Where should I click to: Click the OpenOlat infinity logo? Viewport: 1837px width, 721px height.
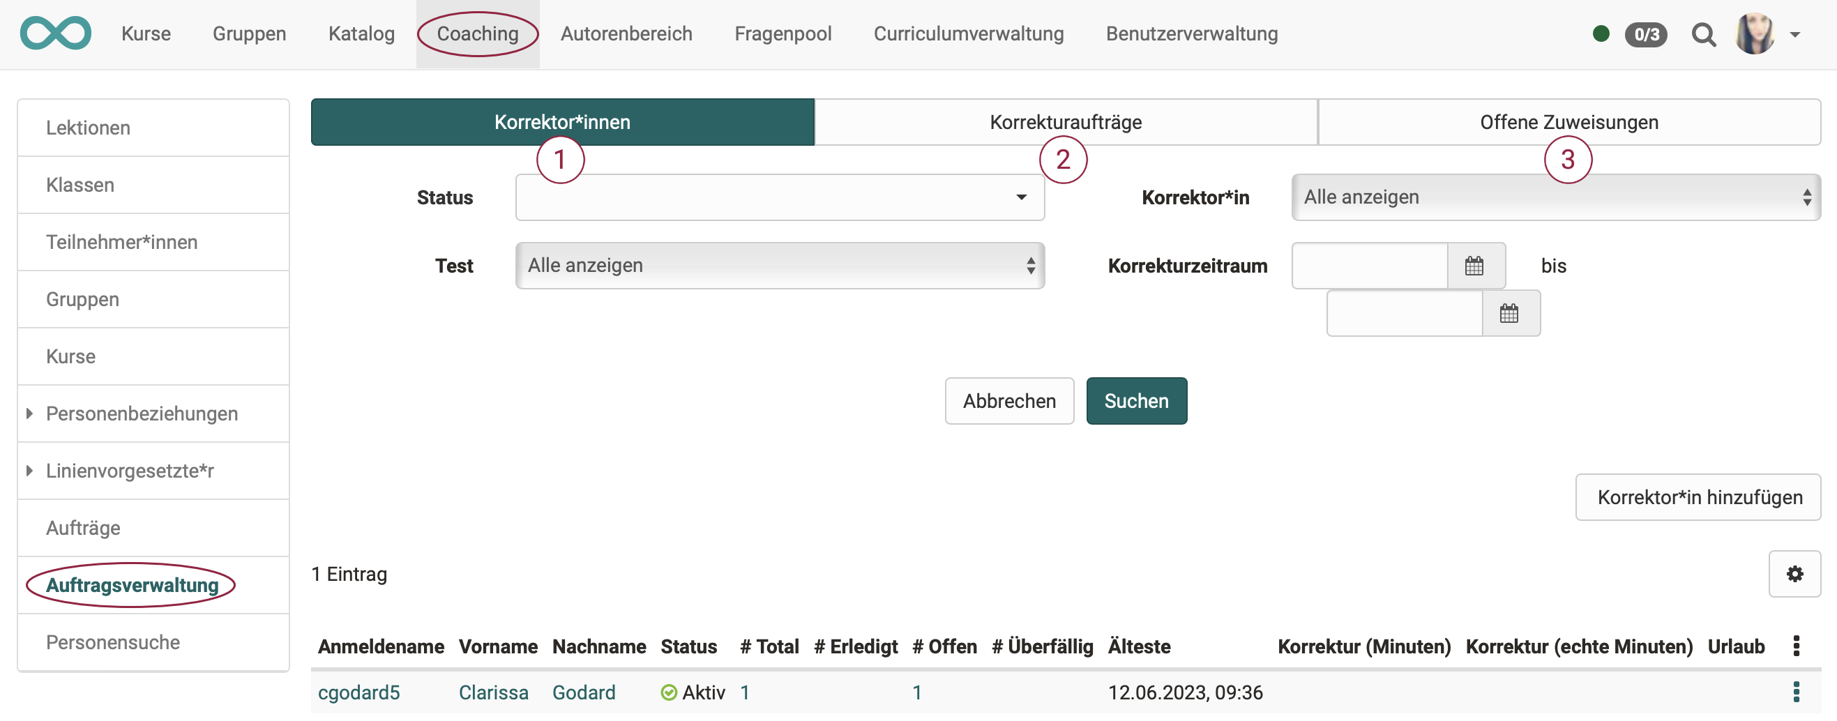point(56,33)
